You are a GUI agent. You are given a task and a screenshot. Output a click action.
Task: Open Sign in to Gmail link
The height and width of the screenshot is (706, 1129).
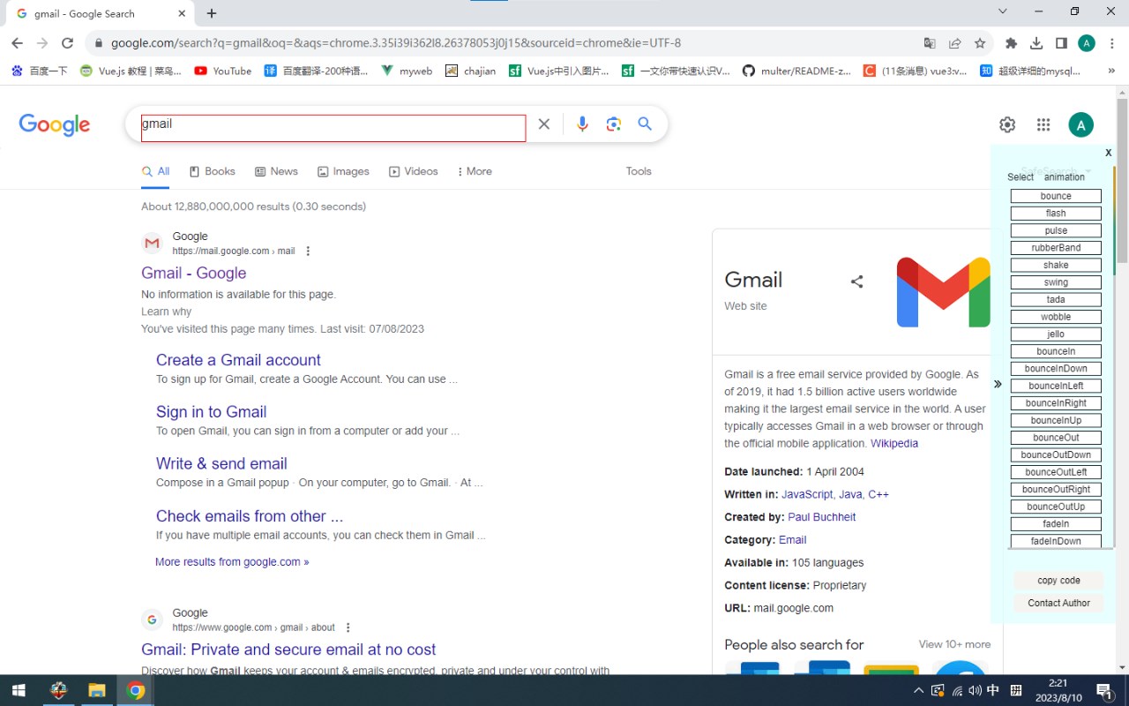tap(211, 412)
